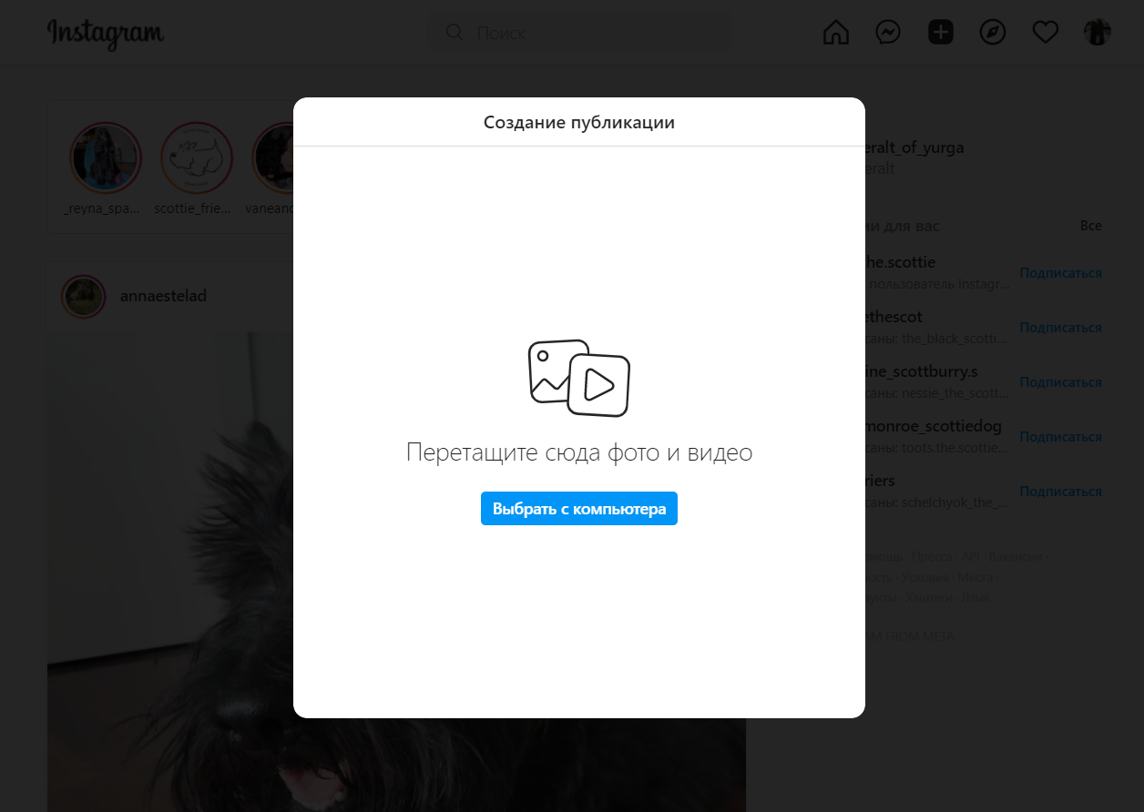Click Все to see all suggestions
1144x812 pixels.
1090,226
